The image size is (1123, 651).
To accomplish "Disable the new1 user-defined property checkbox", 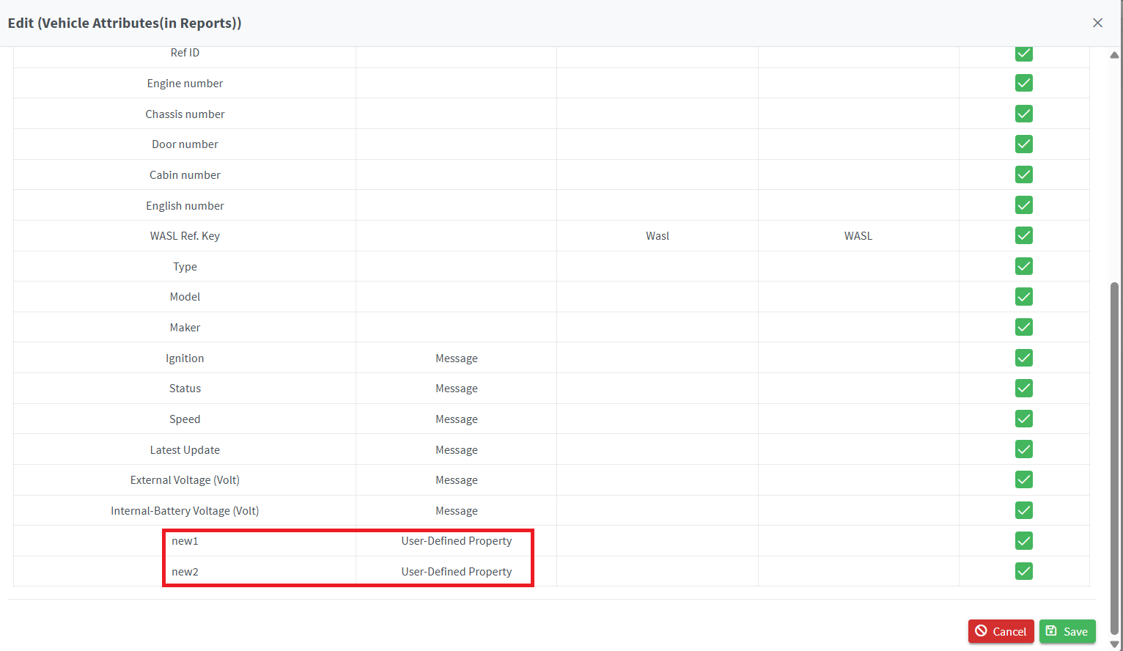I will pos(1023,541).
